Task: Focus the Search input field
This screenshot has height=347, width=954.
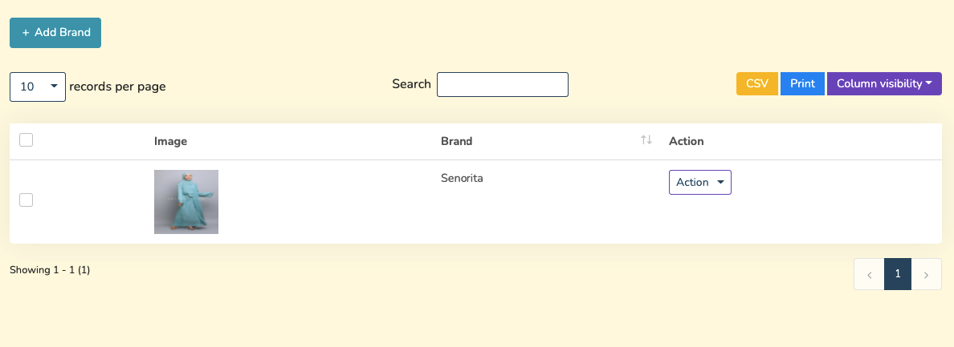Action: click(x=502, y=84)
